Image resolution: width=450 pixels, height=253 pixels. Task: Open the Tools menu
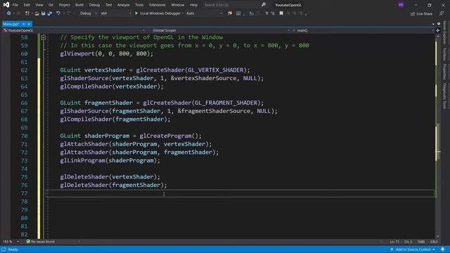pos(139,5)
